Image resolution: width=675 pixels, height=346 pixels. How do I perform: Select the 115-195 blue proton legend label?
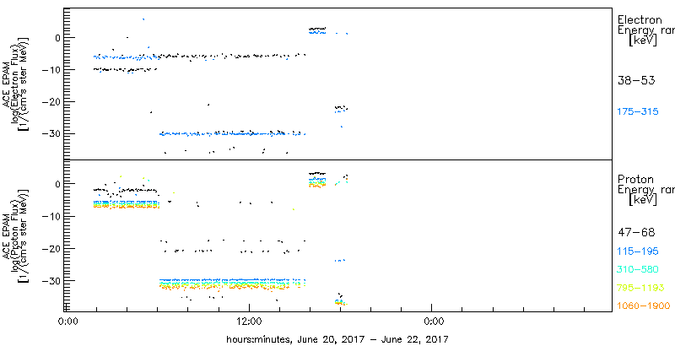coord(638,251)
